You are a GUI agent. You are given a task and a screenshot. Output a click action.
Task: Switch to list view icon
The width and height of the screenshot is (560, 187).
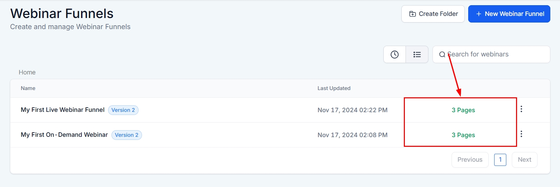click(x=417, y=54)
